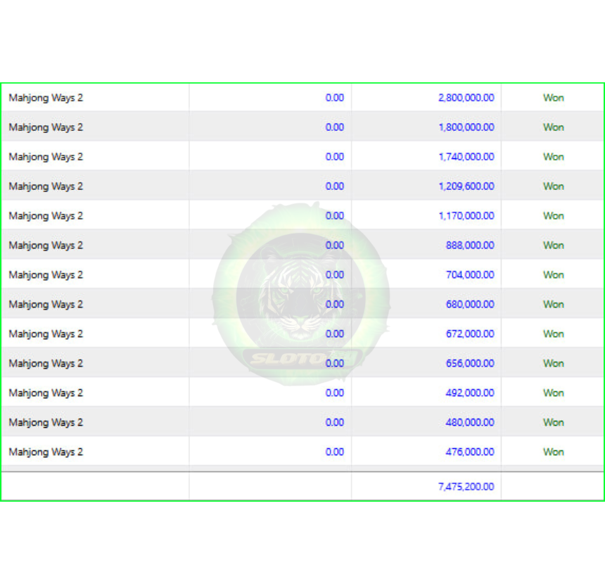The image size is (605, 584).
Task: Click the tiger logo watermark
Action: tap(301, 293)
